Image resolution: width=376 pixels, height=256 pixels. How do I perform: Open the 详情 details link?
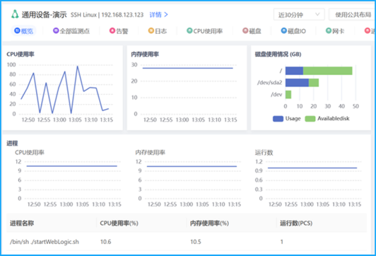[x=155, y=15]
